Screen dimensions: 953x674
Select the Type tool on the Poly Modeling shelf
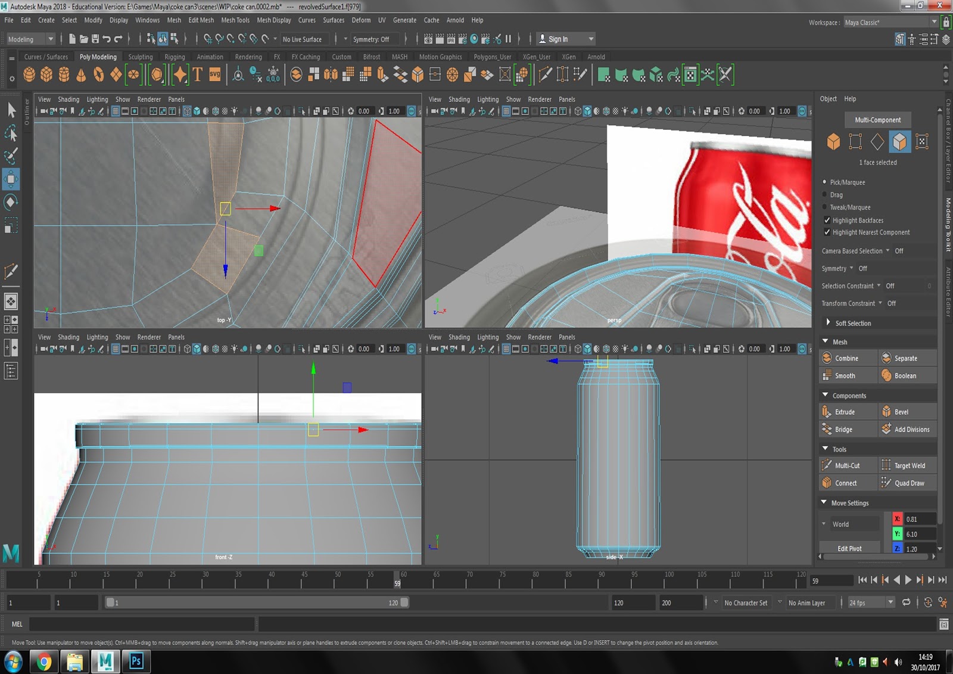point(197,74)
